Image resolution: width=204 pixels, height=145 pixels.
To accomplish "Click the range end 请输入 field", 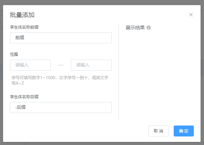I will [91, 65].
